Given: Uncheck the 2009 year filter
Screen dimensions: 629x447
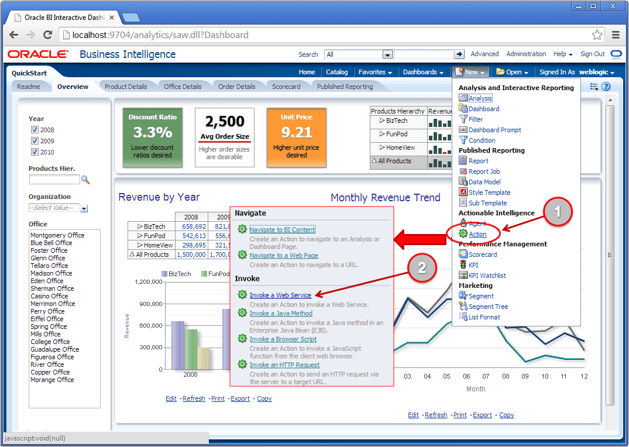Looking at the screenshot, I should pos(35,140).
